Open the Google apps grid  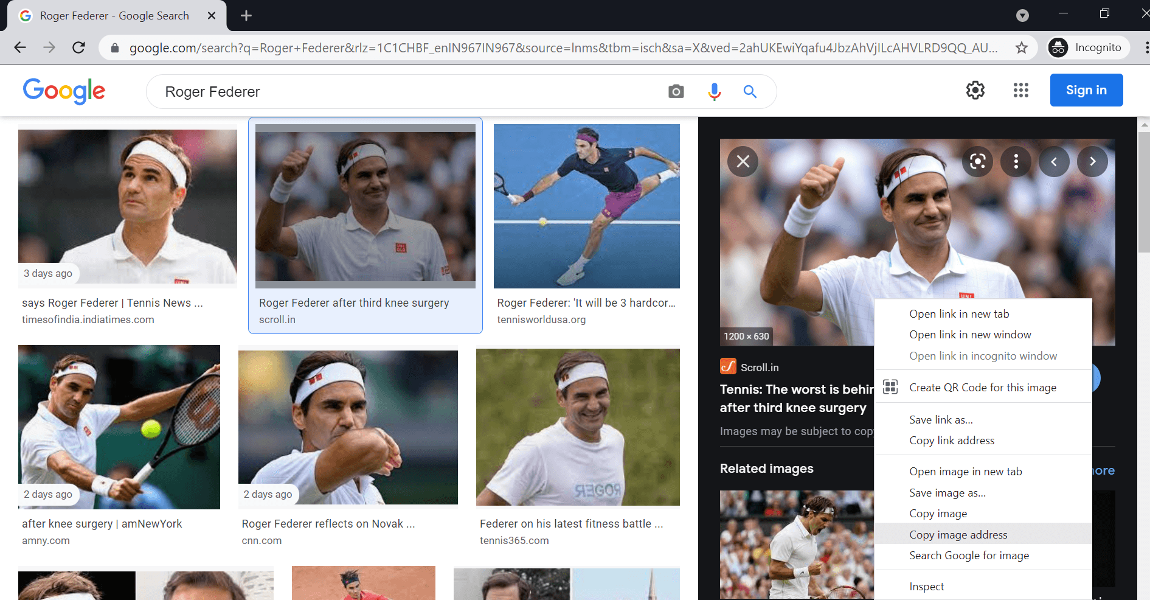1020,91
